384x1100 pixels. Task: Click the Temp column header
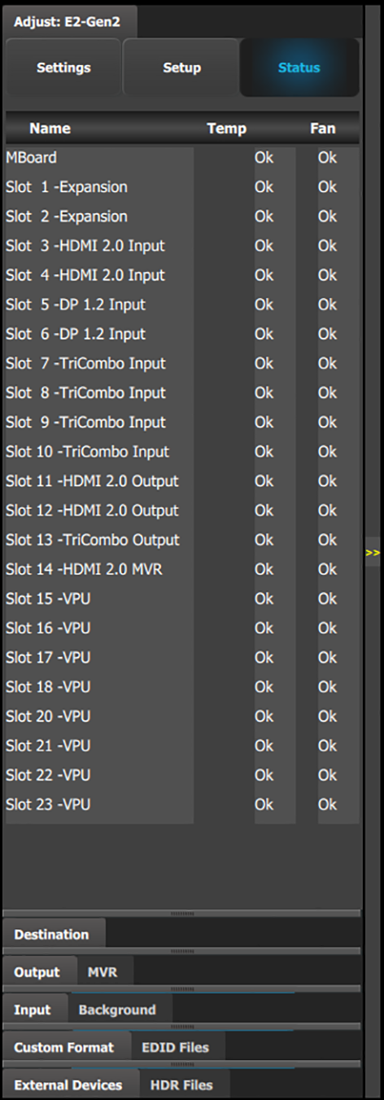pyautogui.click(x=226, y=128)
